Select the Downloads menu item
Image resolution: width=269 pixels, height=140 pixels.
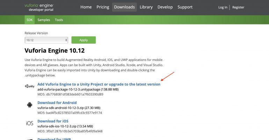pos(124,7)
